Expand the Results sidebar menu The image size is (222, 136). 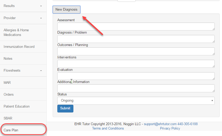tap(23, 6)
